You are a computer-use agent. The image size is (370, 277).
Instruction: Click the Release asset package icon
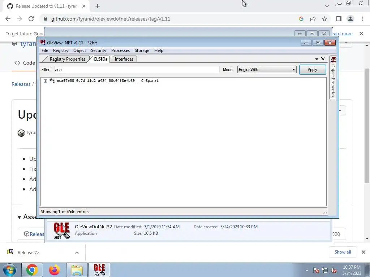pyautogui.click(x=26, y=234)
